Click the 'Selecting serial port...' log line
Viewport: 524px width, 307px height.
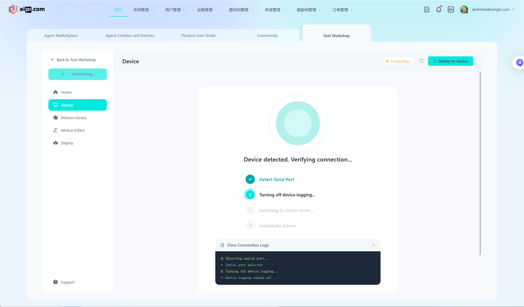(x=247, y=258)
